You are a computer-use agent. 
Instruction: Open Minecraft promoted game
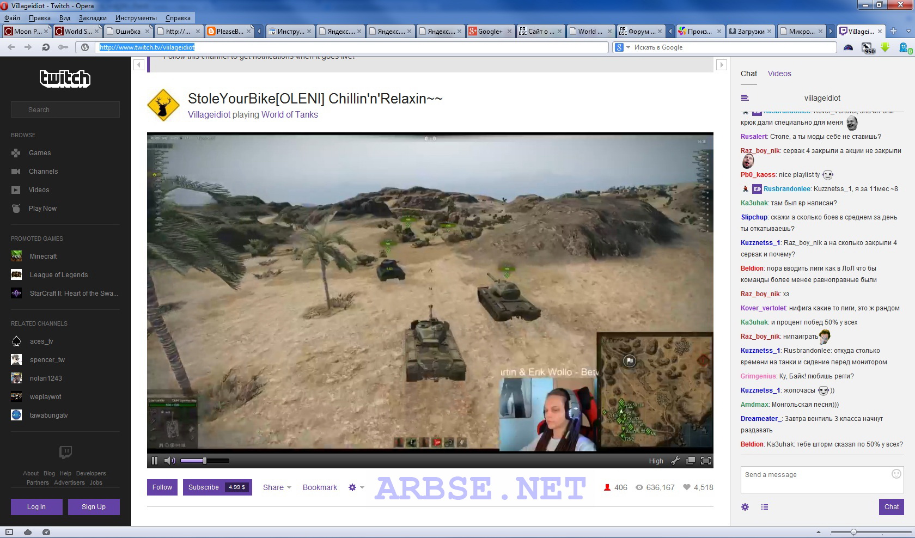pyautogui.click(x=43, y=256)
